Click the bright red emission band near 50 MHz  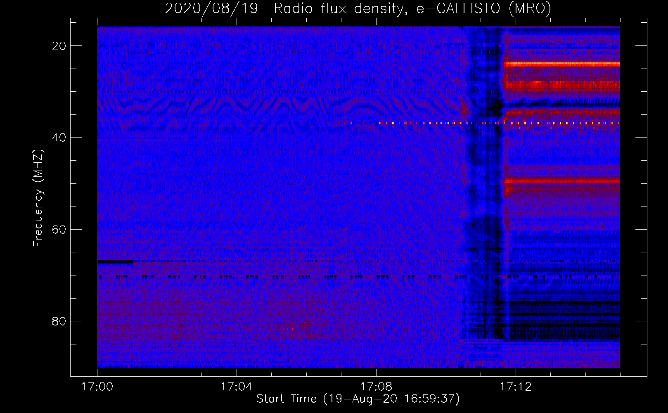[561, 181]
